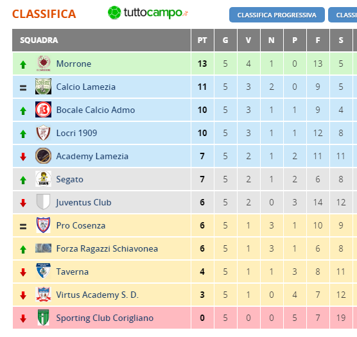Click the red down arrow beside Academy Lamezia
The image size is (357, 337).
(23, 157)
